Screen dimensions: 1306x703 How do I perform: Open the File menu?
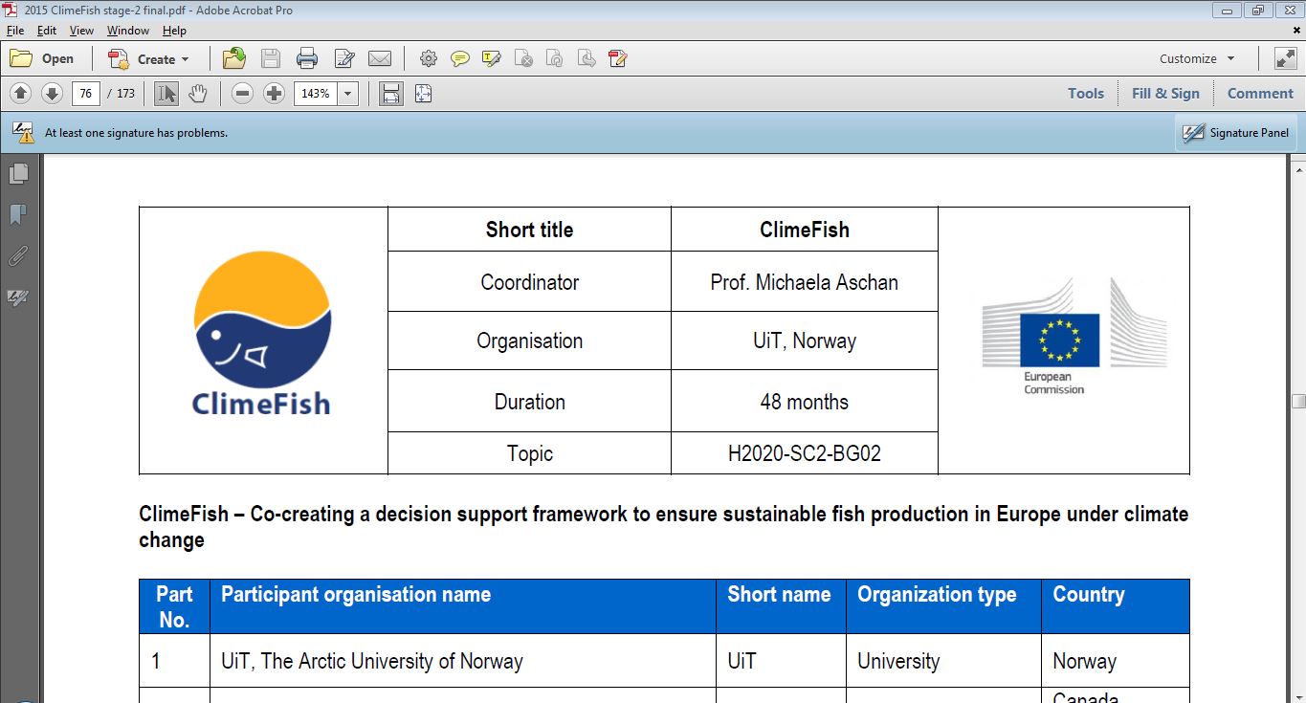tap(14, 31)
